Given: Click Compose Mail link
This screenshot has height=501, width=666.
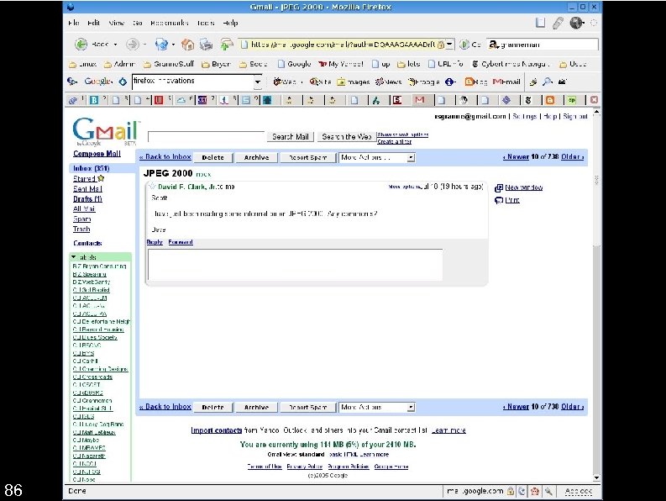Looking at the screenshot, I should (x=97, y=154).
